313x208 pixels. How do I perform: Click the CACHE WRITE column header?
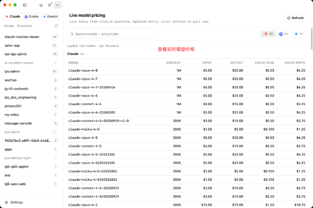point(295,63)
